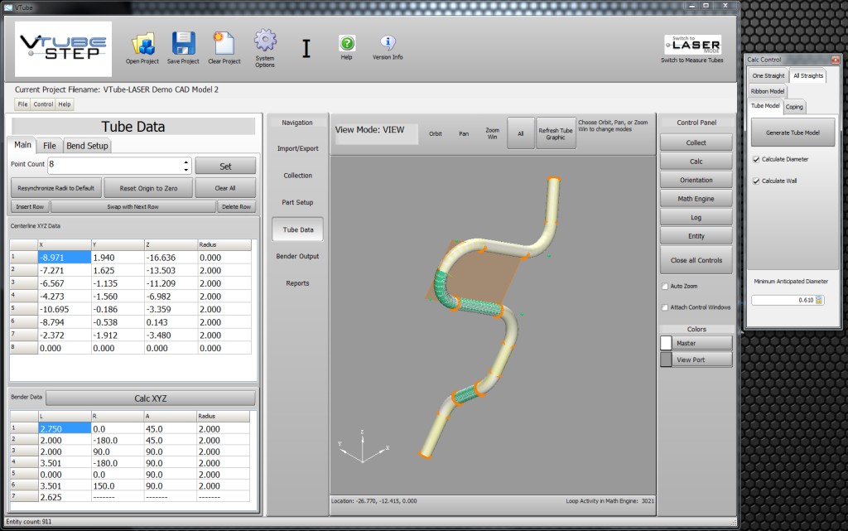Click the Save Project floppy disk icon
The width and height of the screenshot is (848, 531).
coord(183,44)
